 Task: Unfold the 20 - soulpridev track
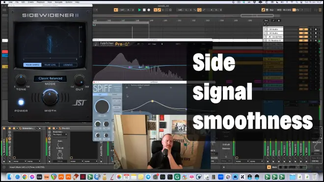pyautogui.click(x=267, y=37)
